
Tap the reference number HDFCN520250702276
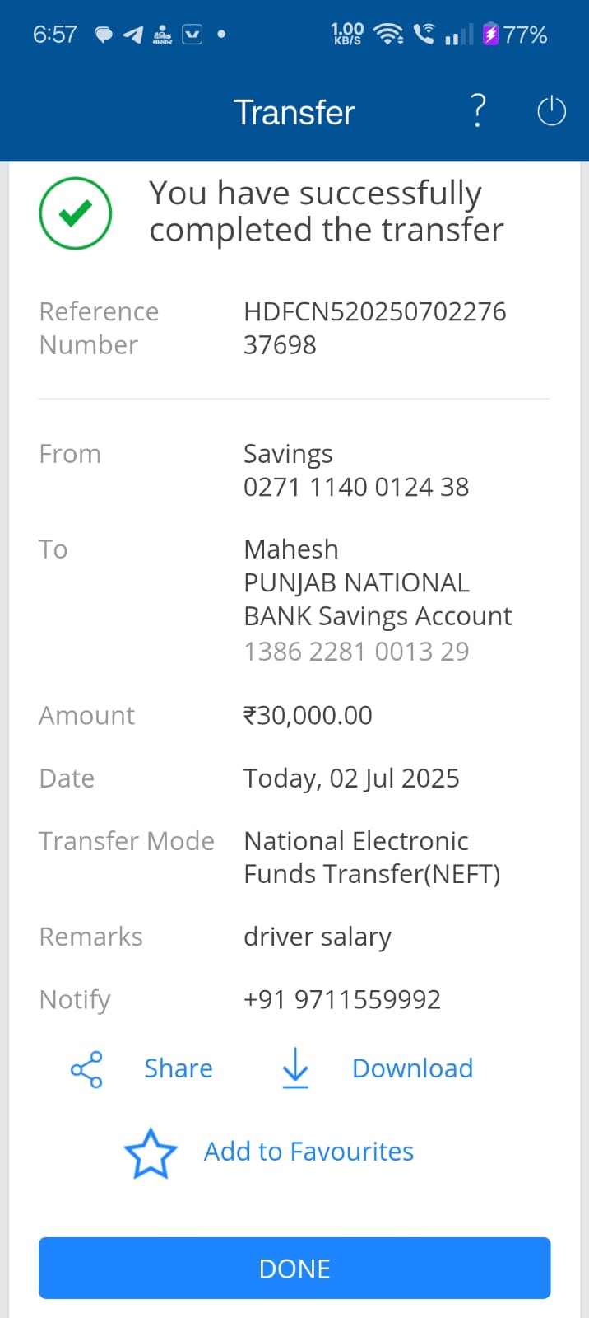tap(374, 312)
